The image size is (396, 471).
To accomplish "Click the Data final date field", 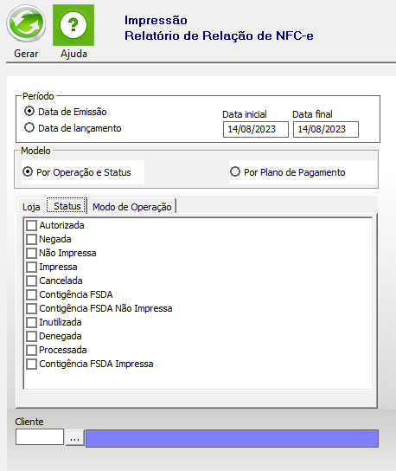I will click(x=326, y=129).
